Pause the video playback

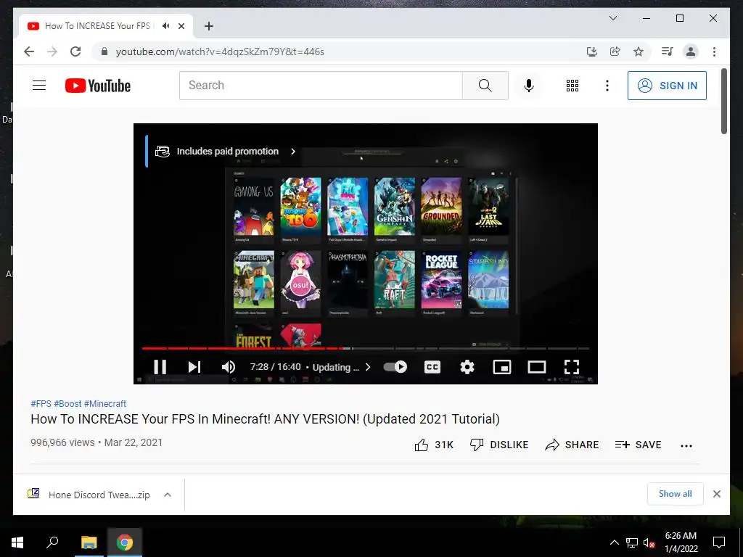160,367
